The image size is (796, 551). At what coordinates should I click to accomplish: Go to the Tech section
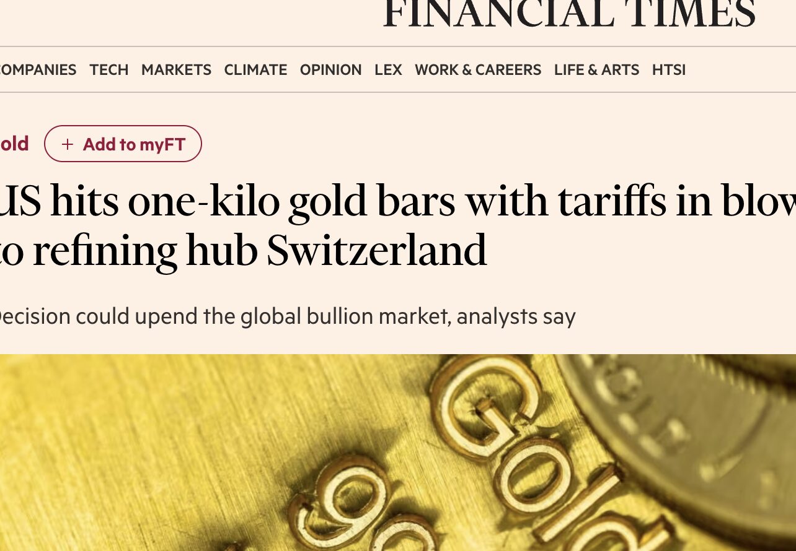coord(109,70)
